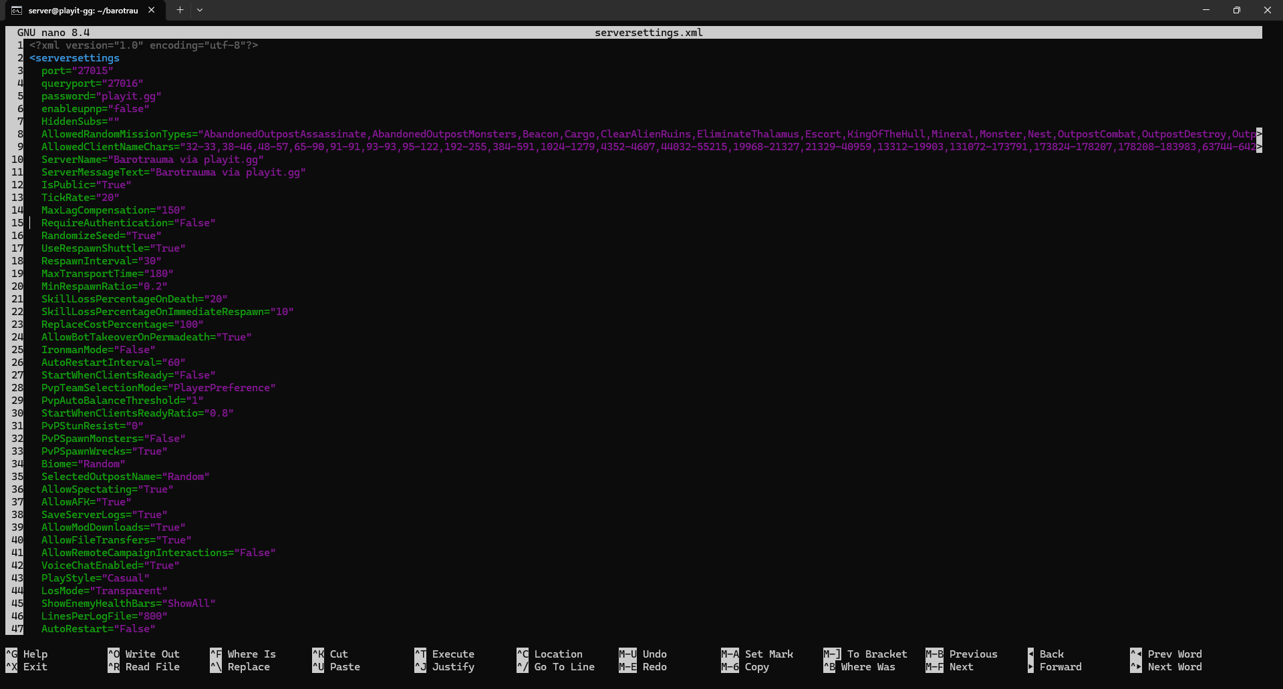
Task: Click the RespawnInterval="30" line
Action: pyautogui.click(x=102, y=261)
